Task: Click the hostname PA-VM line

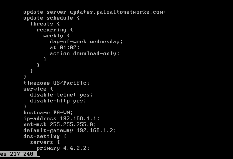Action: pos(48,112)
